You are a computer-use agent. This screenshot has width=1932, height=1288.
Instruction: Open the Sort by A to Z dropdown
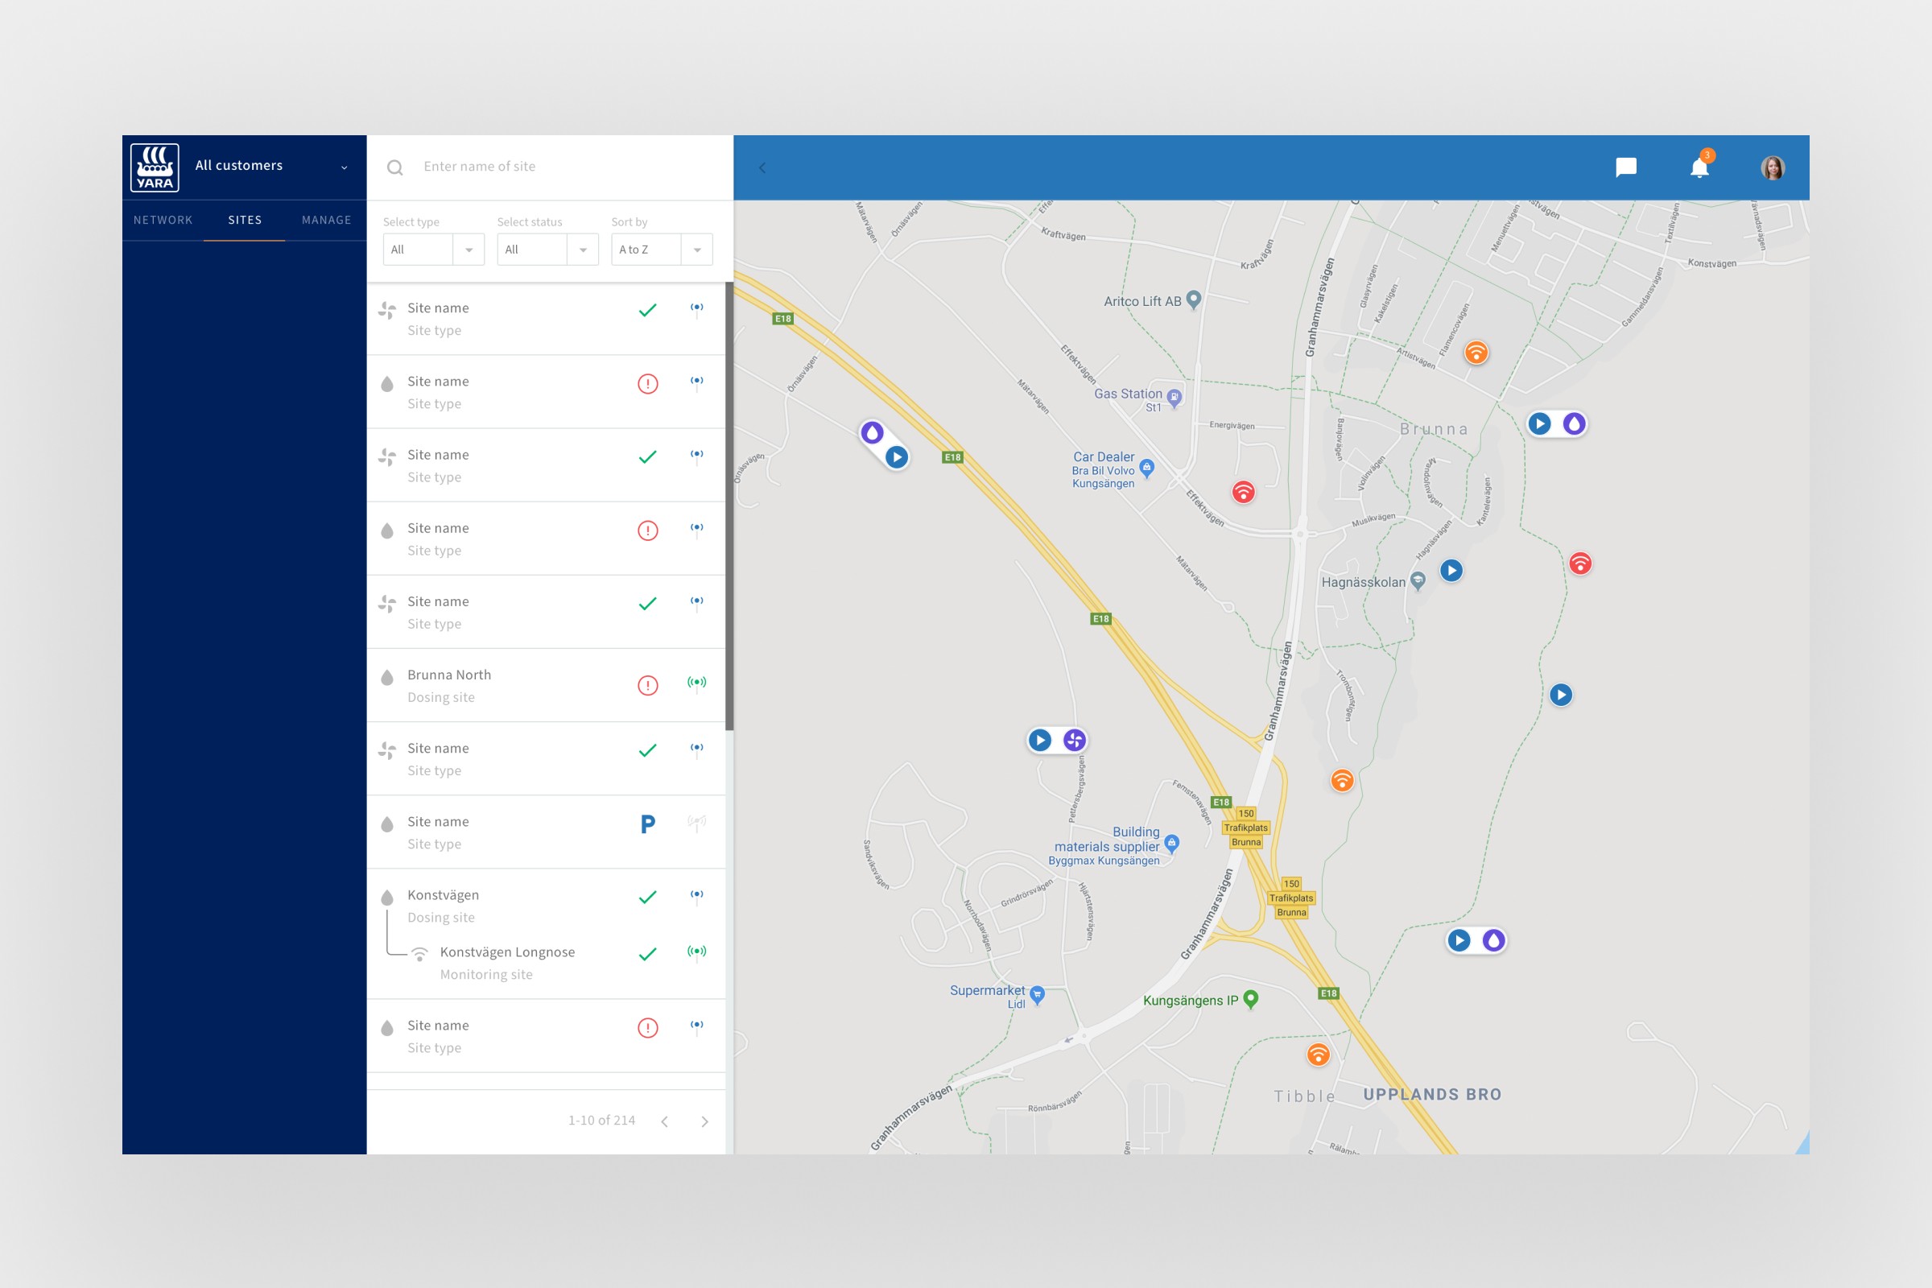pyautogui.click(x=661, y=250)
